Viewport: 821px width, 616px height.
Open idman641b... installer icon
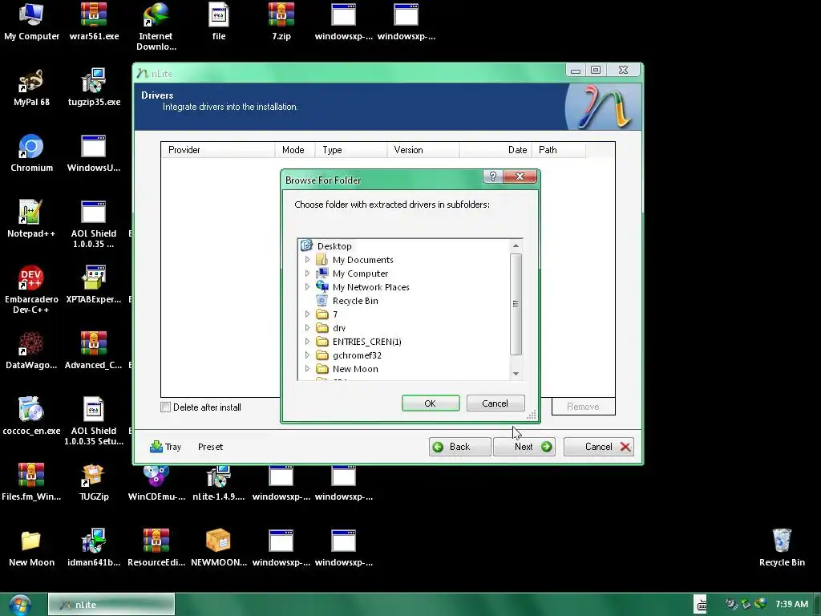point(94,547)
